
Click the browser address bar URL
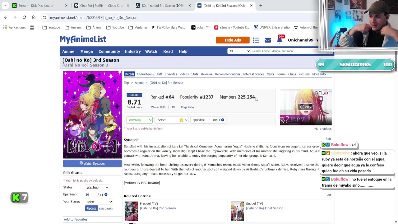coord(94,17)
